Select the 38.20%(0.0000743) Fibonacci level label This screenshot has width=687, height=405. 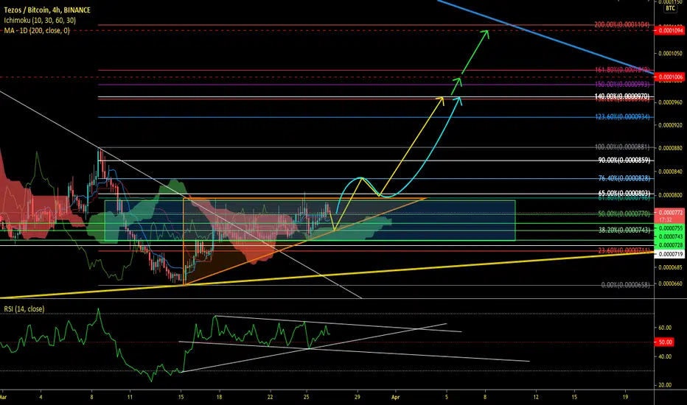click(624, 230)
